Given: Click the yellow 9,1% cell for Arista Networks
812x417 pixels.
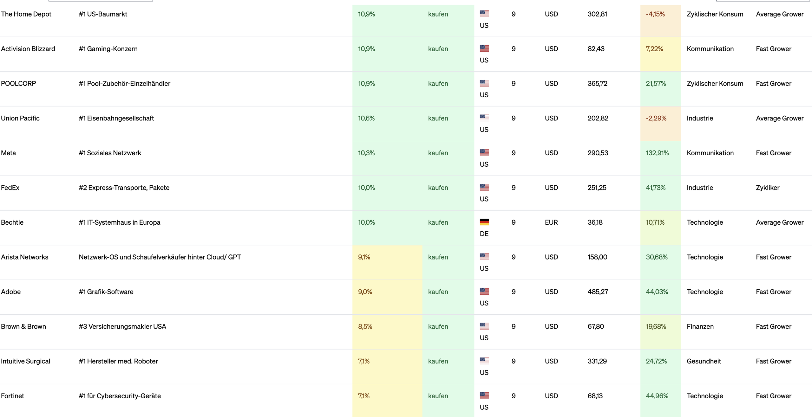Looking at the screenshot, I should point(364,257).
